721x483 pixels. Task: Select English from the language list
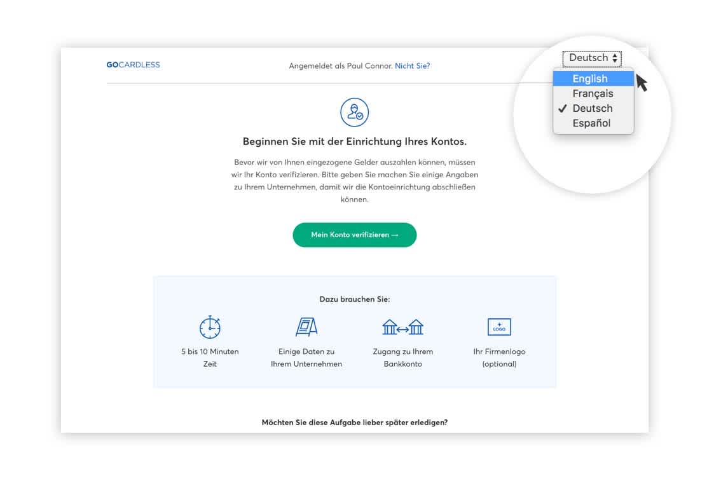coord(593,79)
